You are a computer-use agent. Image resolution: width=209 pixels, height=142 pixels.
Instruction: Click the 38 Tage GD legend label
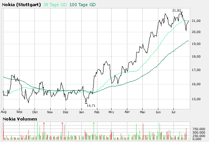[x=55, y=5]
